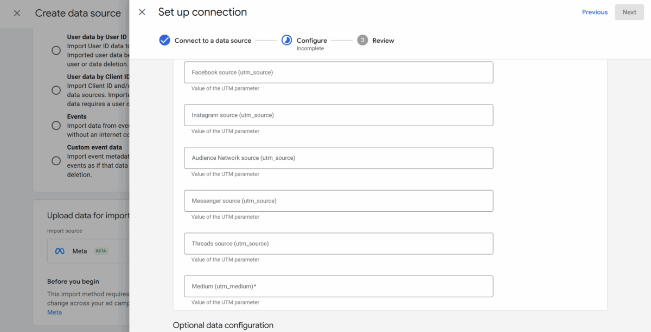Click the Medium utm_medium required field
The width and height of the screenshot is (651, 332).
coord(339,287)
